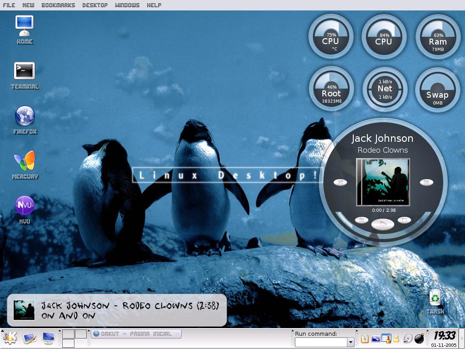
Task: Open the Windows menu in the top bar
Action: (x=127, y=5)
